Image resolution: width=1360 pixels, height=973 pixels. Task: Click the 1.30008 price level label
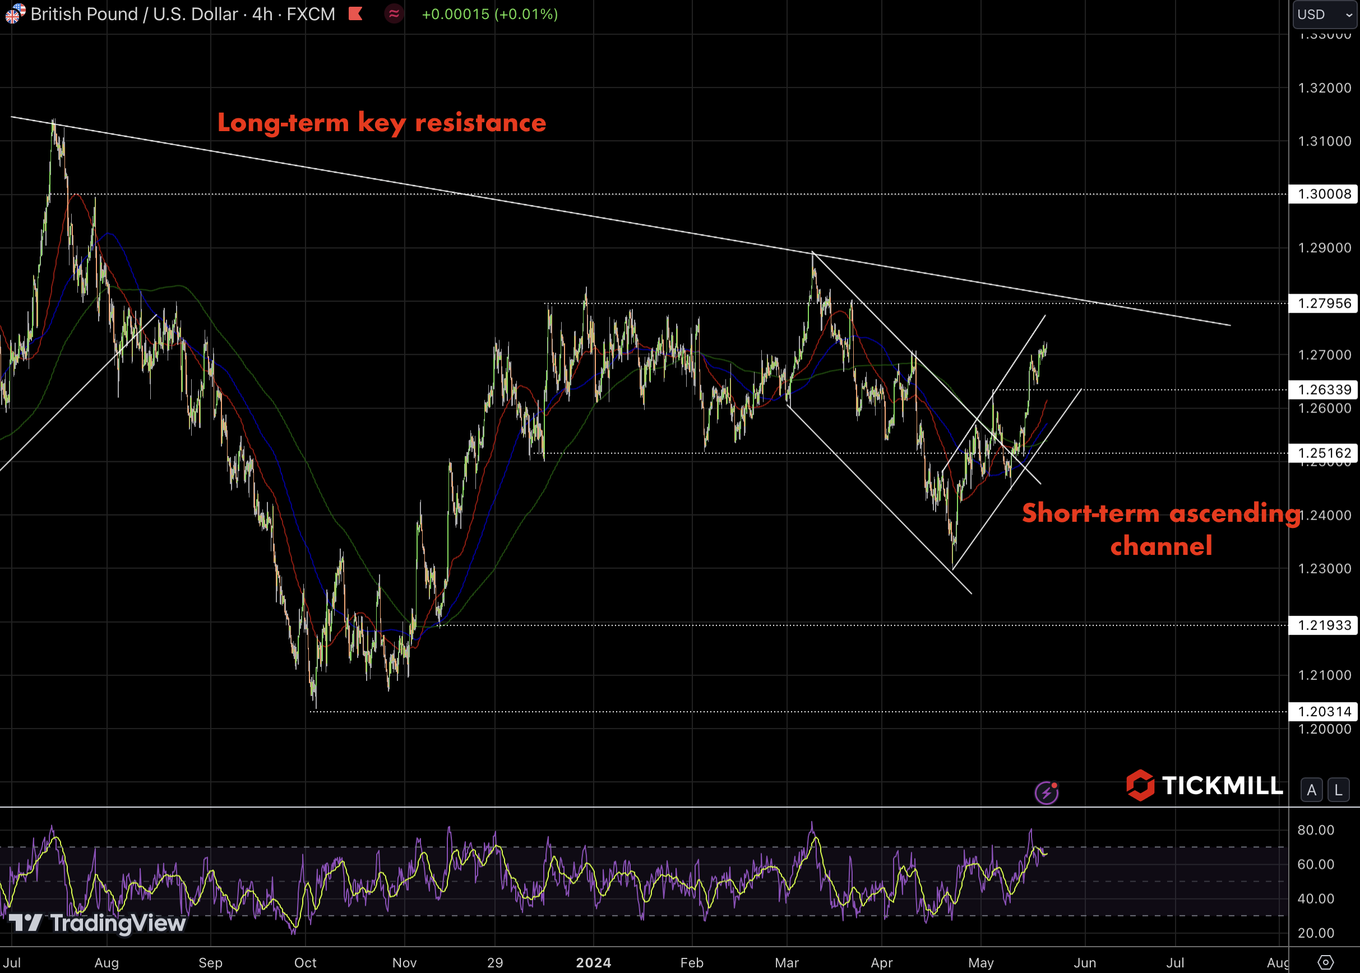(x=1324, y=194)
